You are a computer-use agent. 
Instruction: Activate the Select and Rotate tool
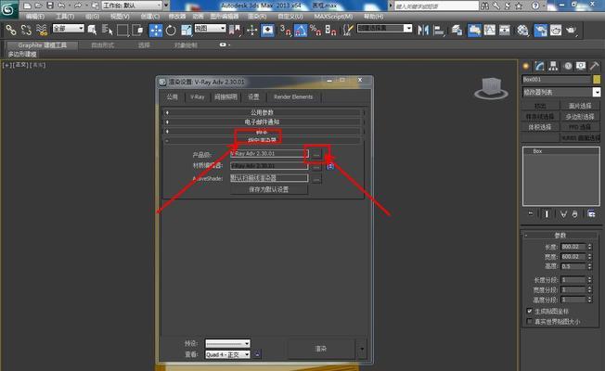click(x=171, y=30)
